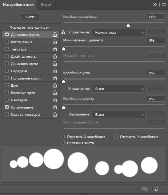Uncheck the Сглаживание checkbox

coord(7,107)
